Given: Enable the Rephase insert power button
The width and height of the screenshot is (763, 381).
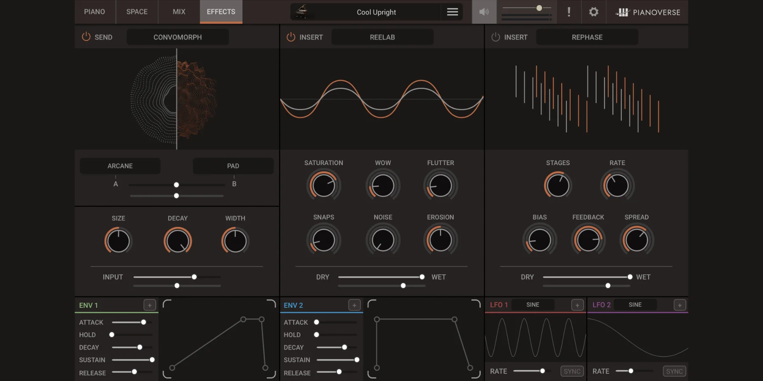Looking at the screenshot, I should pos(496,37).
